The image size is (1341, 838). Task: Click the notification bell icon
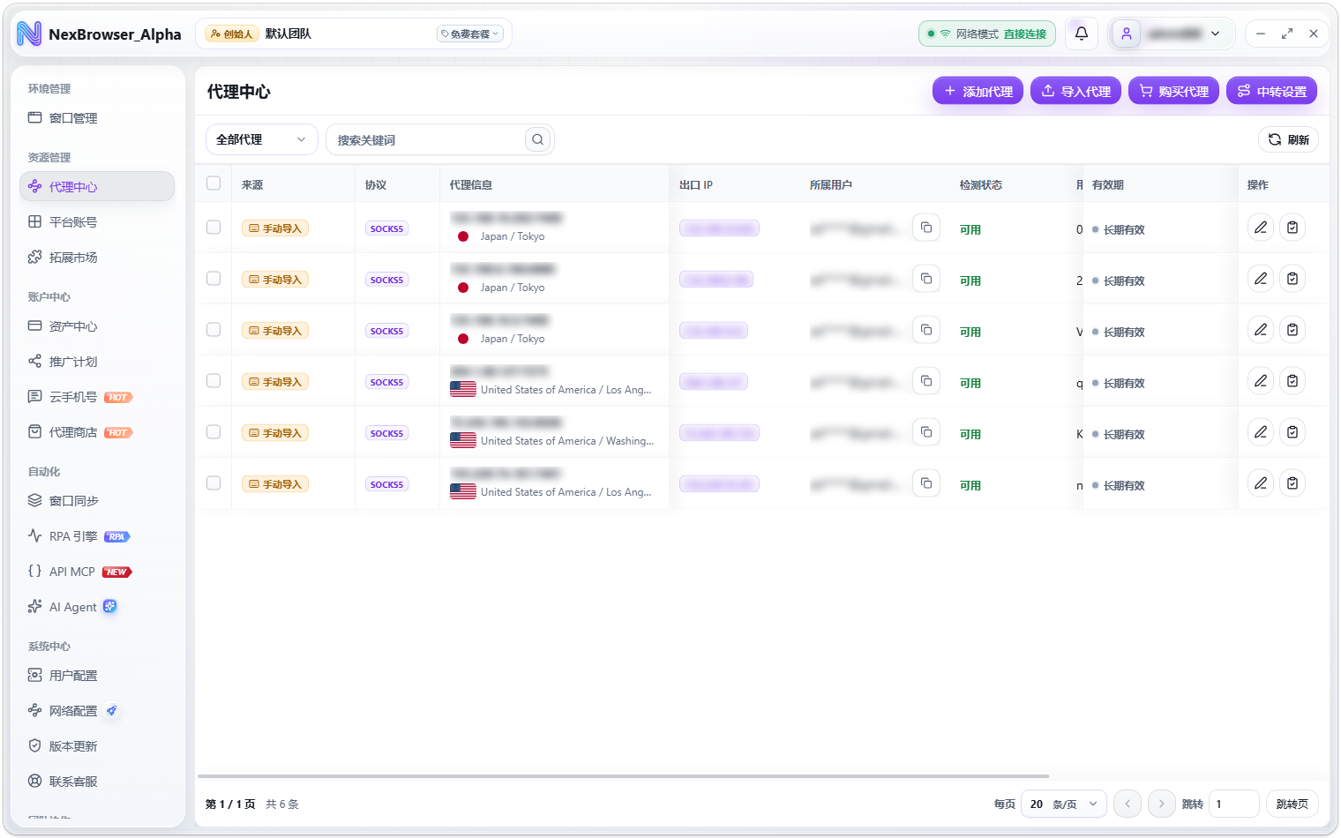[x=1082, y=34]
